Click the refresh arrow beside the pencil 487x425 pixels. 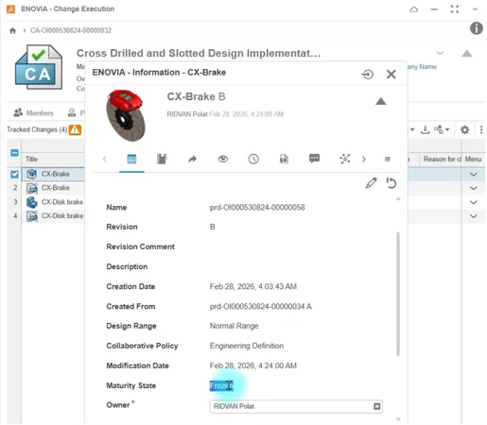click(x=391, y=183)
